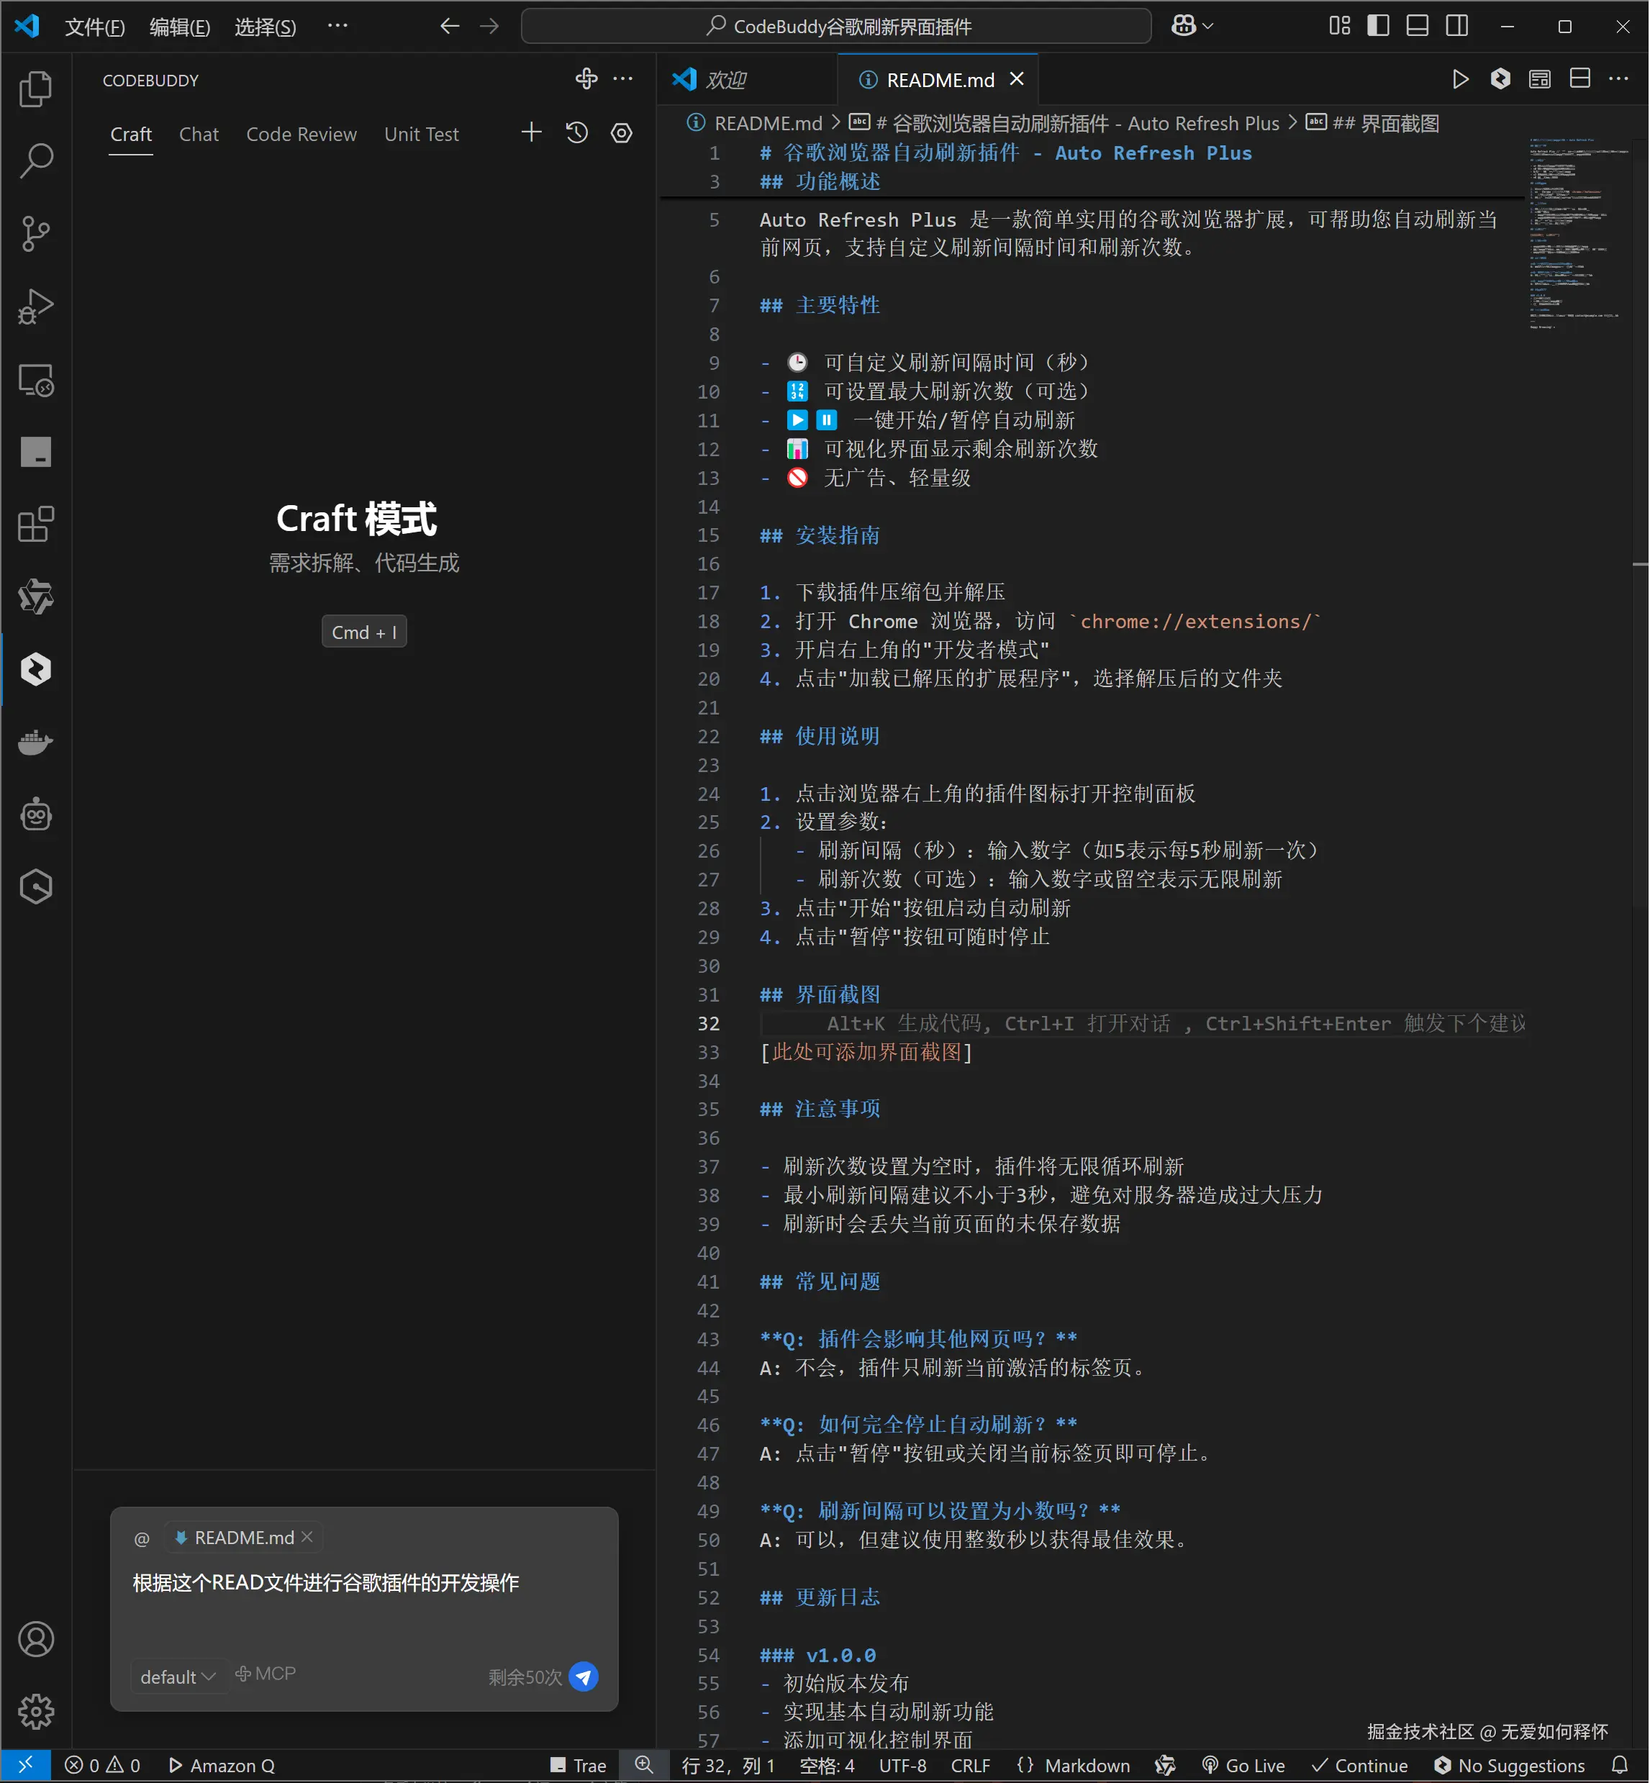Open the 编辑(E) menu
The width and height of the screenshot is (1650, 1783).
point(179,27)
